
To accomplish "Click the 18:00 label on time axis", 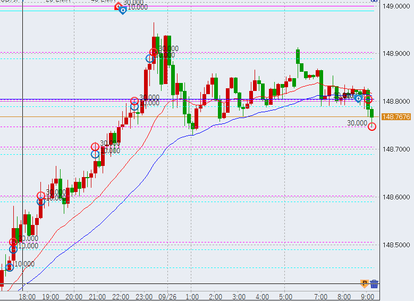I will (x=27, y=296).
